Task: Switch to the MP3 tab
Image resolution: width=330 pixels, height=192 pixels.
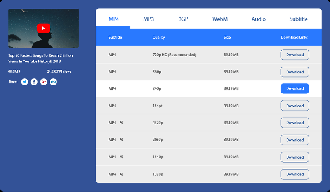Action: [x=148, y=19]
